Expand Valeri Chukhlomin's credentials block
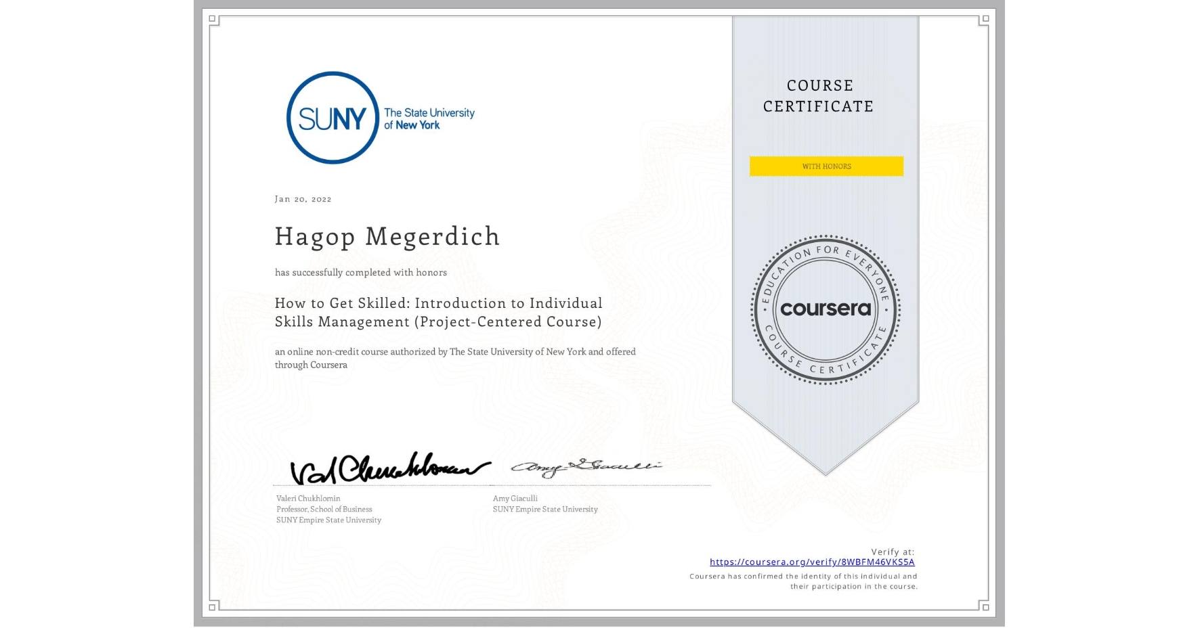1200x628 pixels. click(x=328, y=509)
